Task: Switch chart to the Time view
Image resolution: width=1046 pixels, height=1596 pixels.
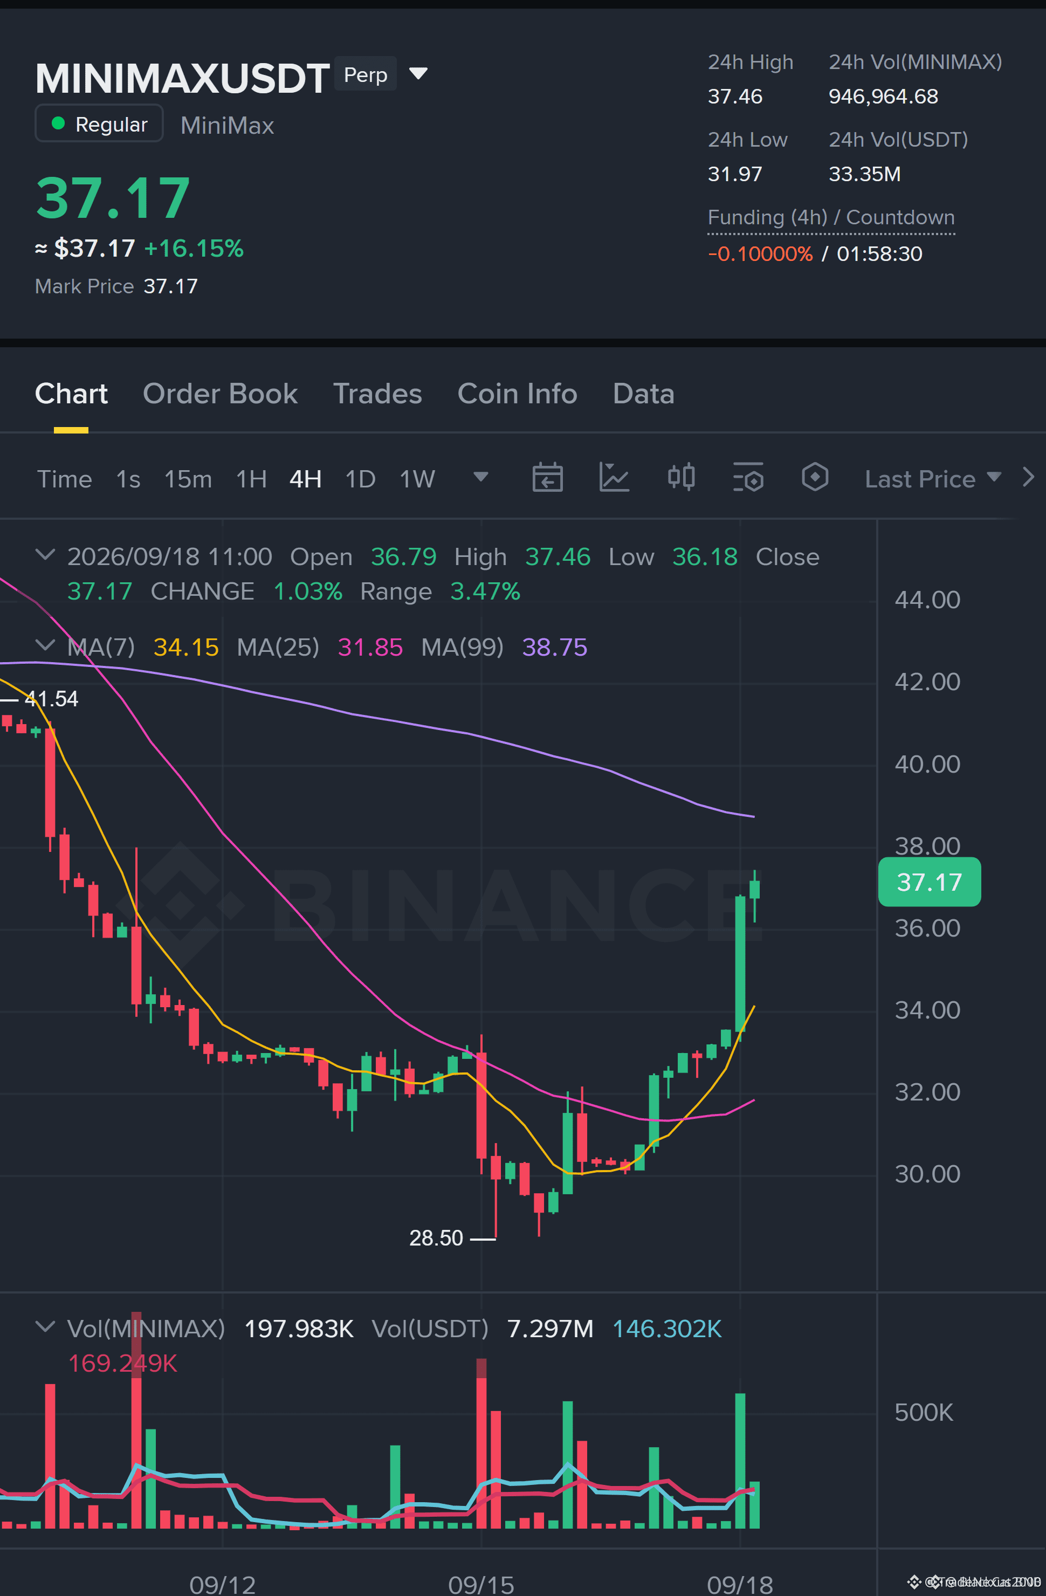Action: [64, 479]
